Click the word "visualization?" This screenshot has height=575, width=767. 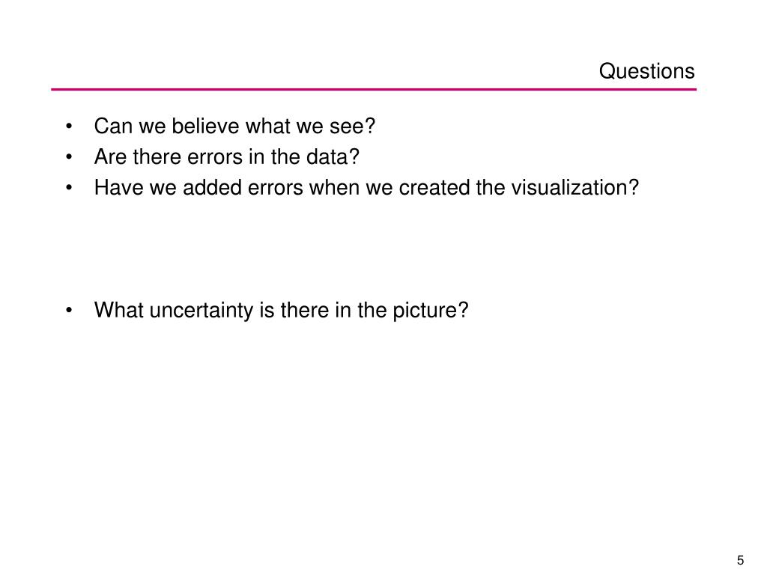tap(575, 188)
